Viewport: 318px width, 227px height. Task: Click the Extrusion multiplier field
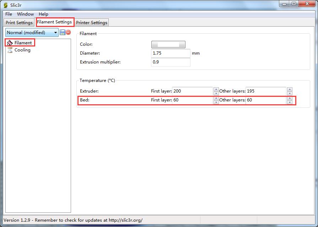pyautogui.click(x=171, y=62)
